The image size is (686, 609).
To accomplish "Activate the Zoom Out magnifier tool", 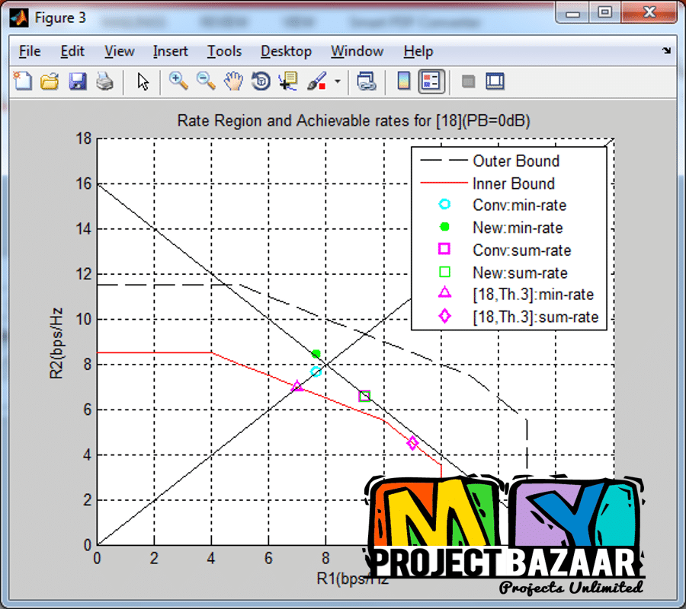I will [206, 81].
